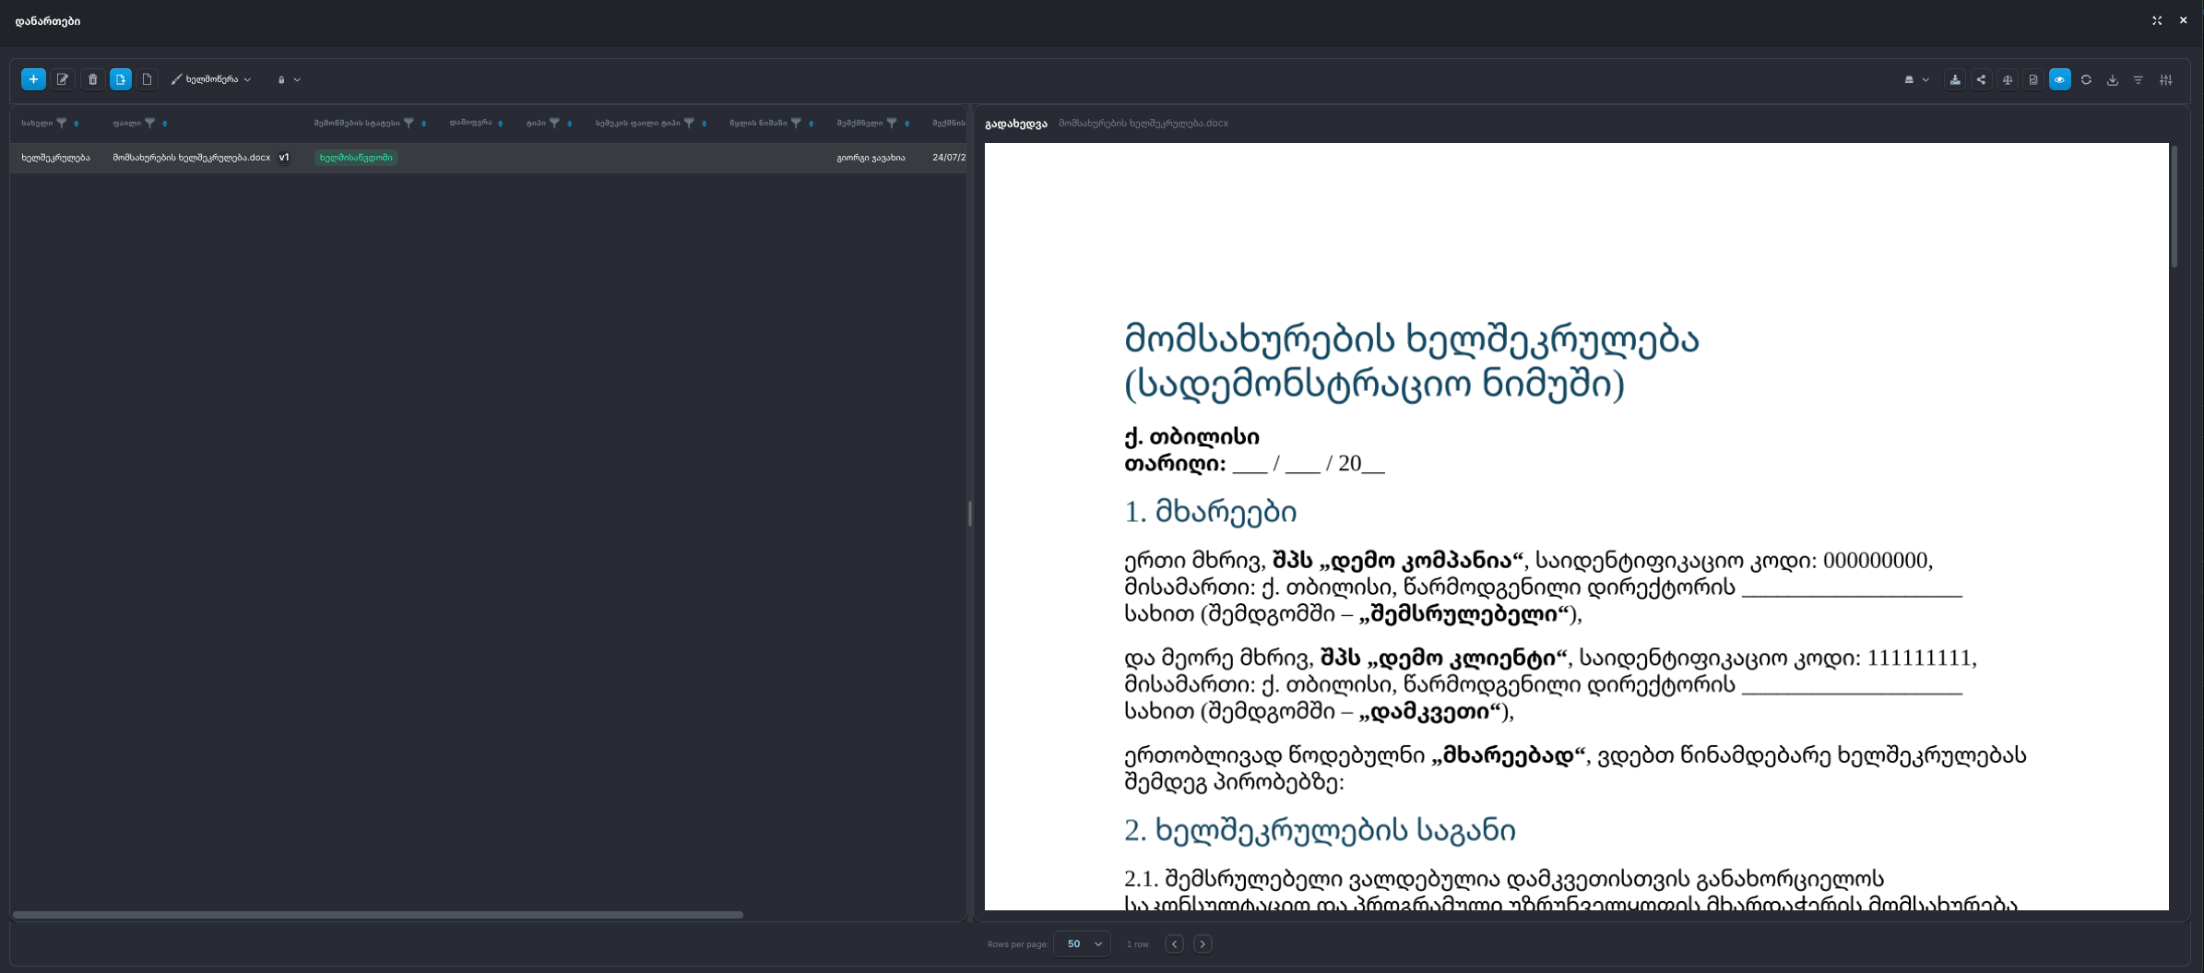
Task: Filter the სემეკის ფაილი ტიპი column
Action: 689,123
